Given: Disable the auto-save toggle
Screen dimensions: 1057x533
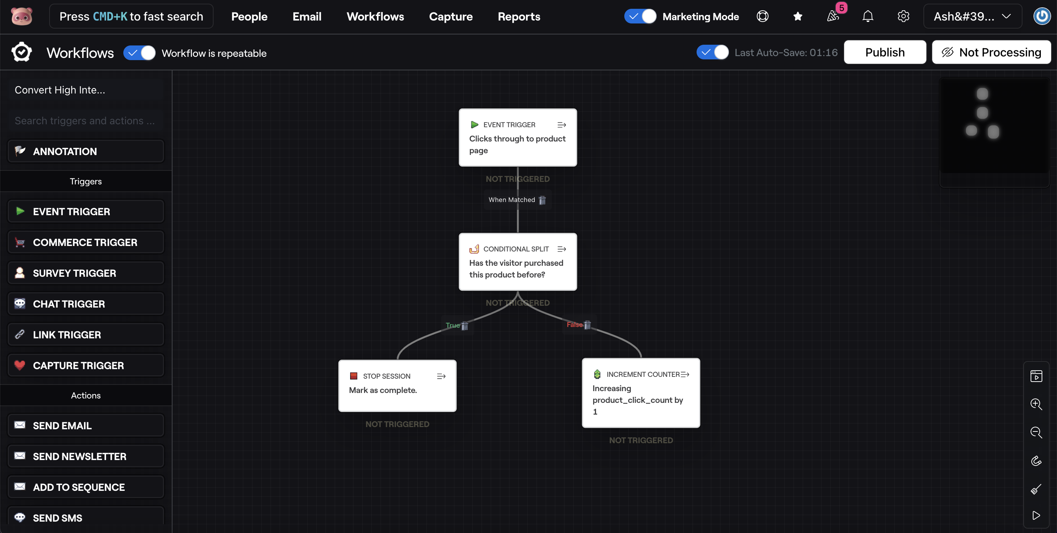Looking at the screenshot, I should coord(712,52).
